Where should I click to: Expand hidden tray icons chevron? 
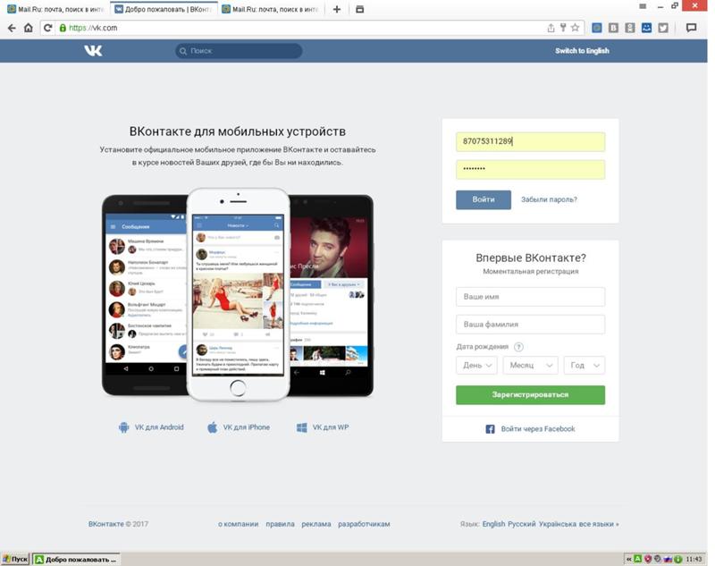pyautogui.click(x=629, y=559)
